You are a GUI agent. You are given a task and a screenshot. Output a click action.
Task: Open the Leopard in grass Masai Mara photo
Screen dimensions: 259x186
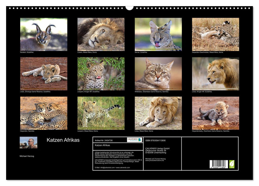coord(101,113)
